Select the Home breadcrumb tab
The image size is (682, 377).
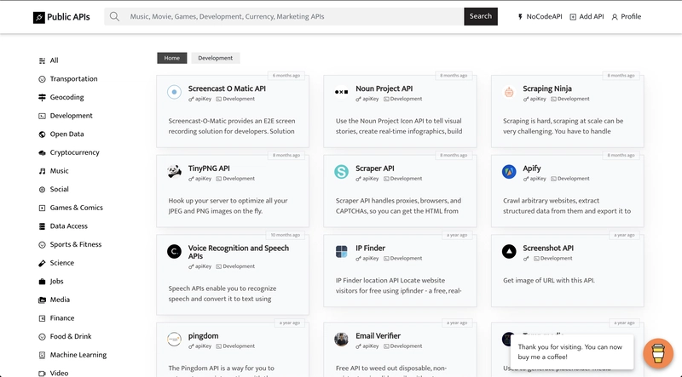click(172, 58)
